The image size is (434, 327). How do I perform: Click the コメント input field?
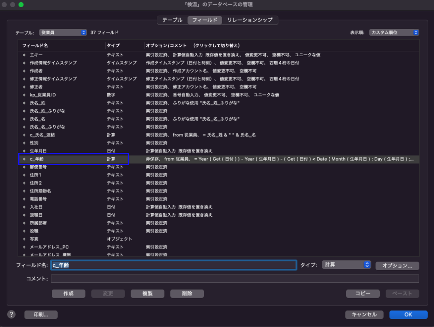(235, 279)
